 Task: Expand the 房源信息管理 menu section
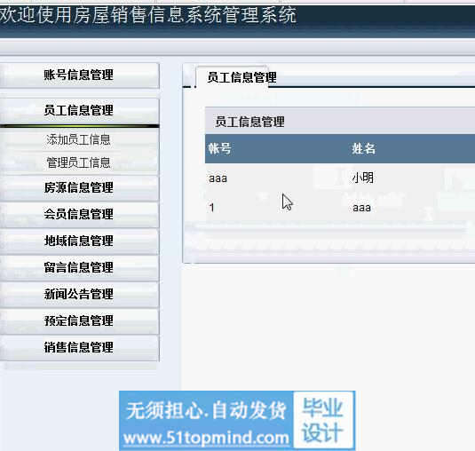pyautogui.click(x=79, y=188)
